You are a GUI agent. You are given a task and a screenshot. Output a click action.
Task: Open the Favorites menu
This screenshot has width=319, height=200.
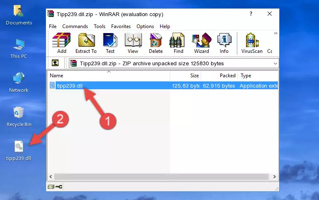click(x=121, y=26)
